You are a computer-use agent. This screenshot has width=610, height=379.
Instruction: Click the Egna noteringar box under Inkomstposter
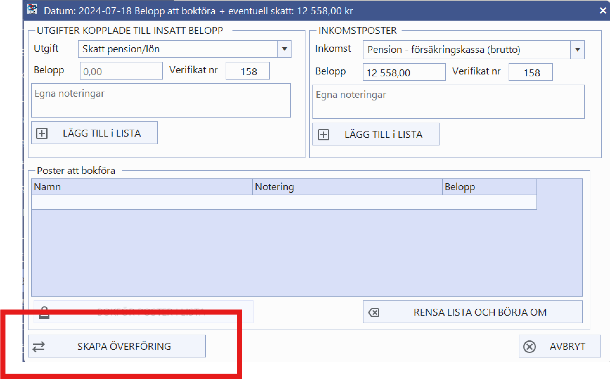pyautogui.click(x=448, y=102)
